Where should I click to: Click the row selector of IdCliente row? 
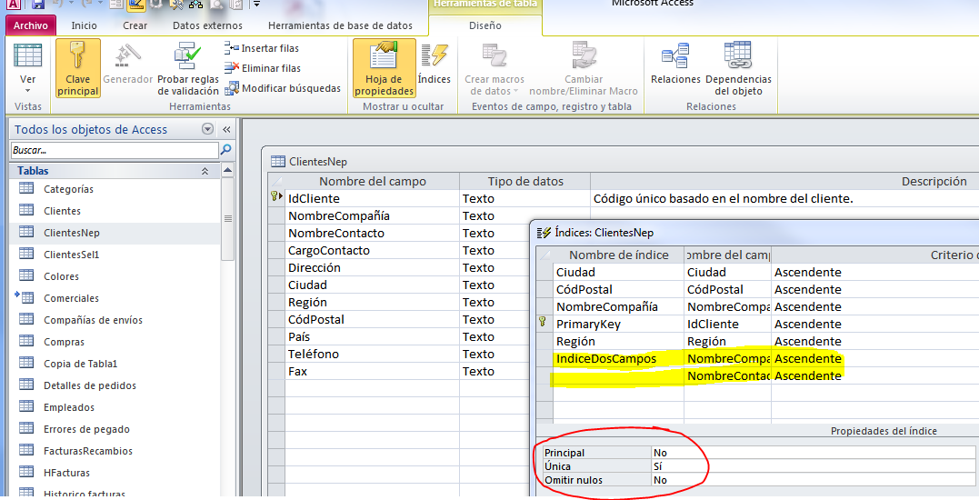tap(276, 198)
